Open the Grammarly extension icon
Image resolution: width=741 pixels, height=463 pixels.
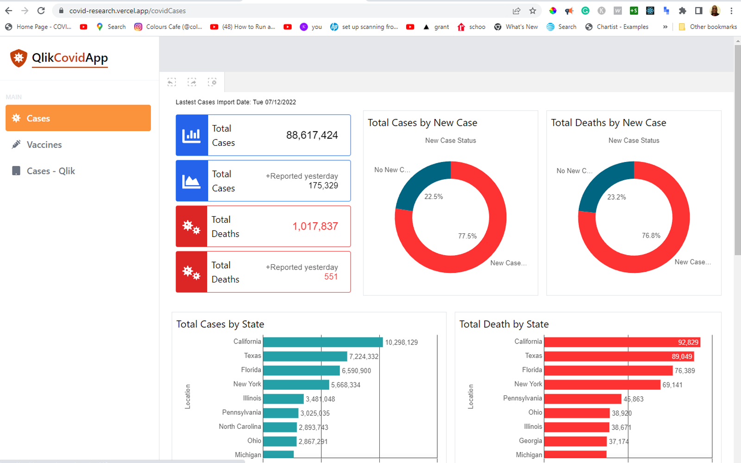(585, 11)
